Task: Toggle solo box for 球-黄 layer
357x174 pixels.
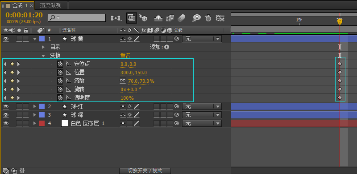Action: [x=19, y=39]
